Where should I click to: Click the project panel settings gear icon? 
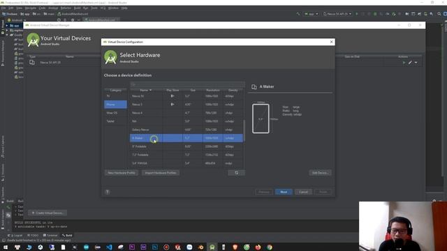73,20
